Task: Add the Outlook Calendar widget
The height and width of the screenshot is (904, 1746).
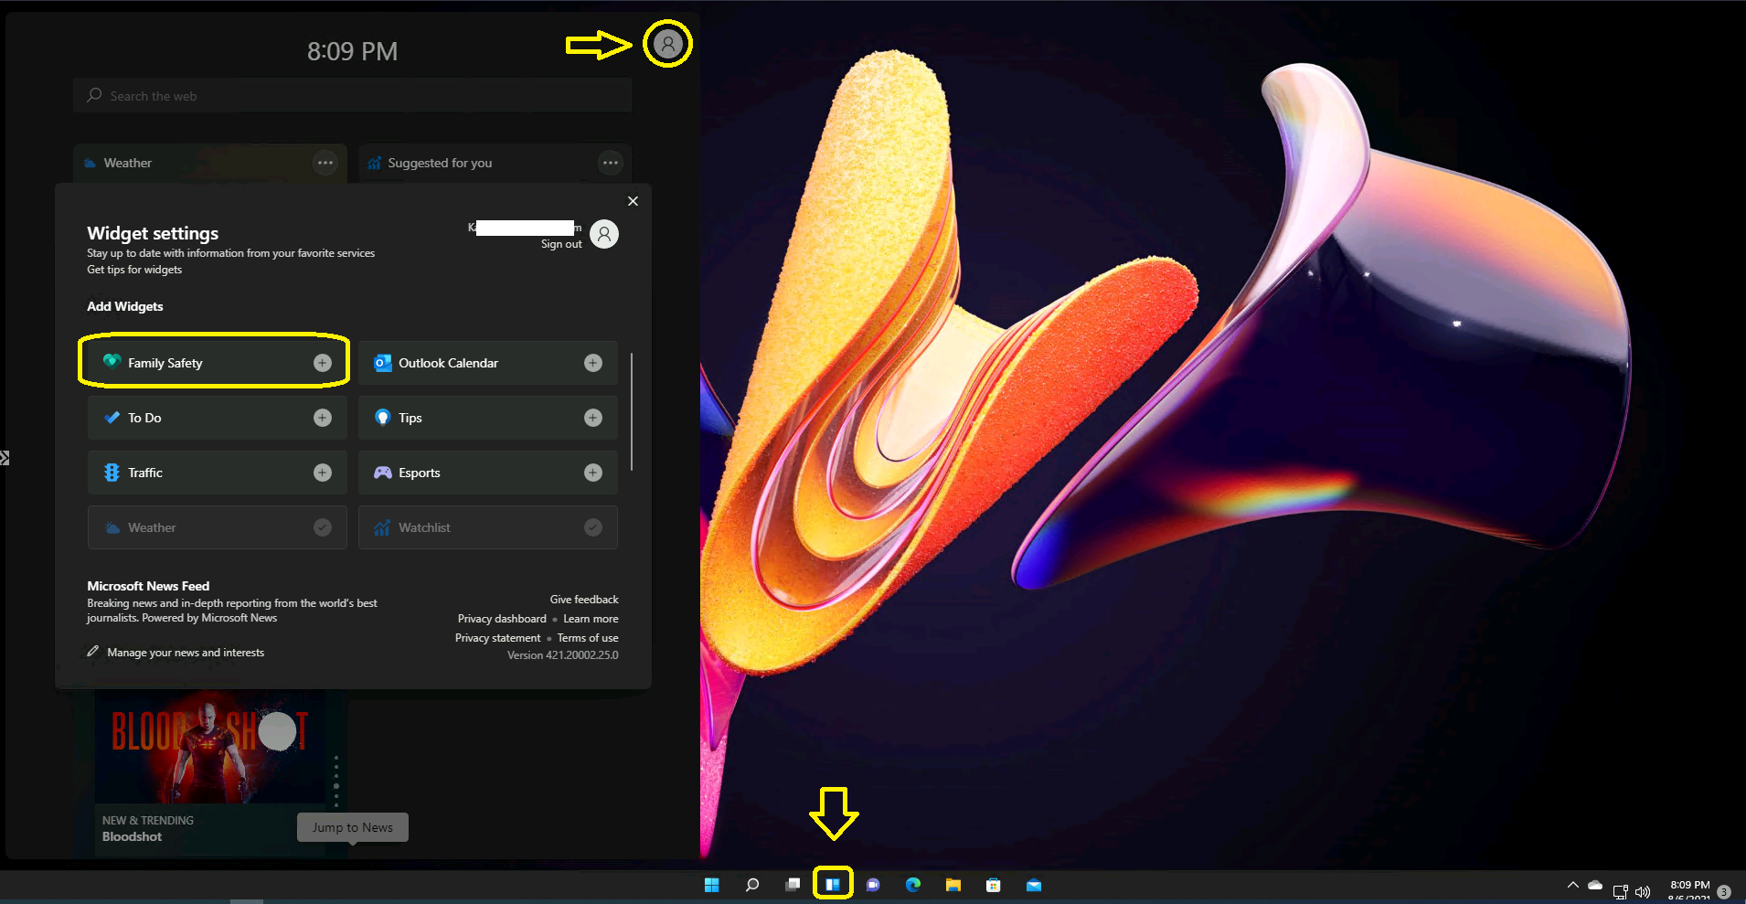Action: pyautogui.click(x=592, y=362)
